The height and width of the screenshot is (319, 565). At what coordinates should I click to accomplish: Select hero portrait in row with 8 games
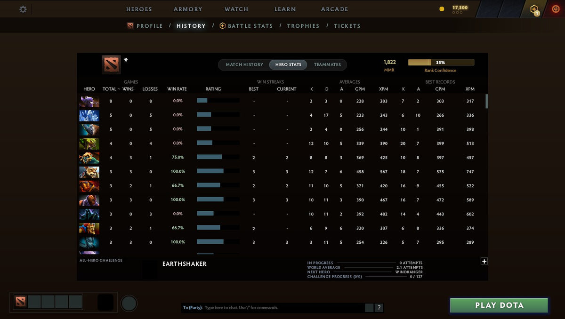89,101
